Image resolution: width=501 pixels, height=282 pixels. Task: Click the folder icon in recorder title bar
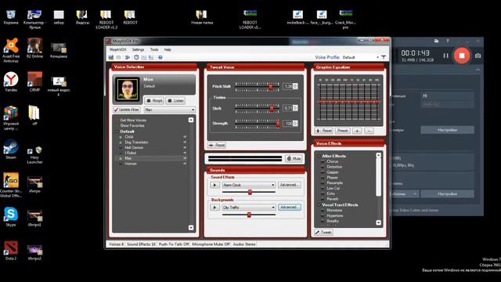point(436,41)
